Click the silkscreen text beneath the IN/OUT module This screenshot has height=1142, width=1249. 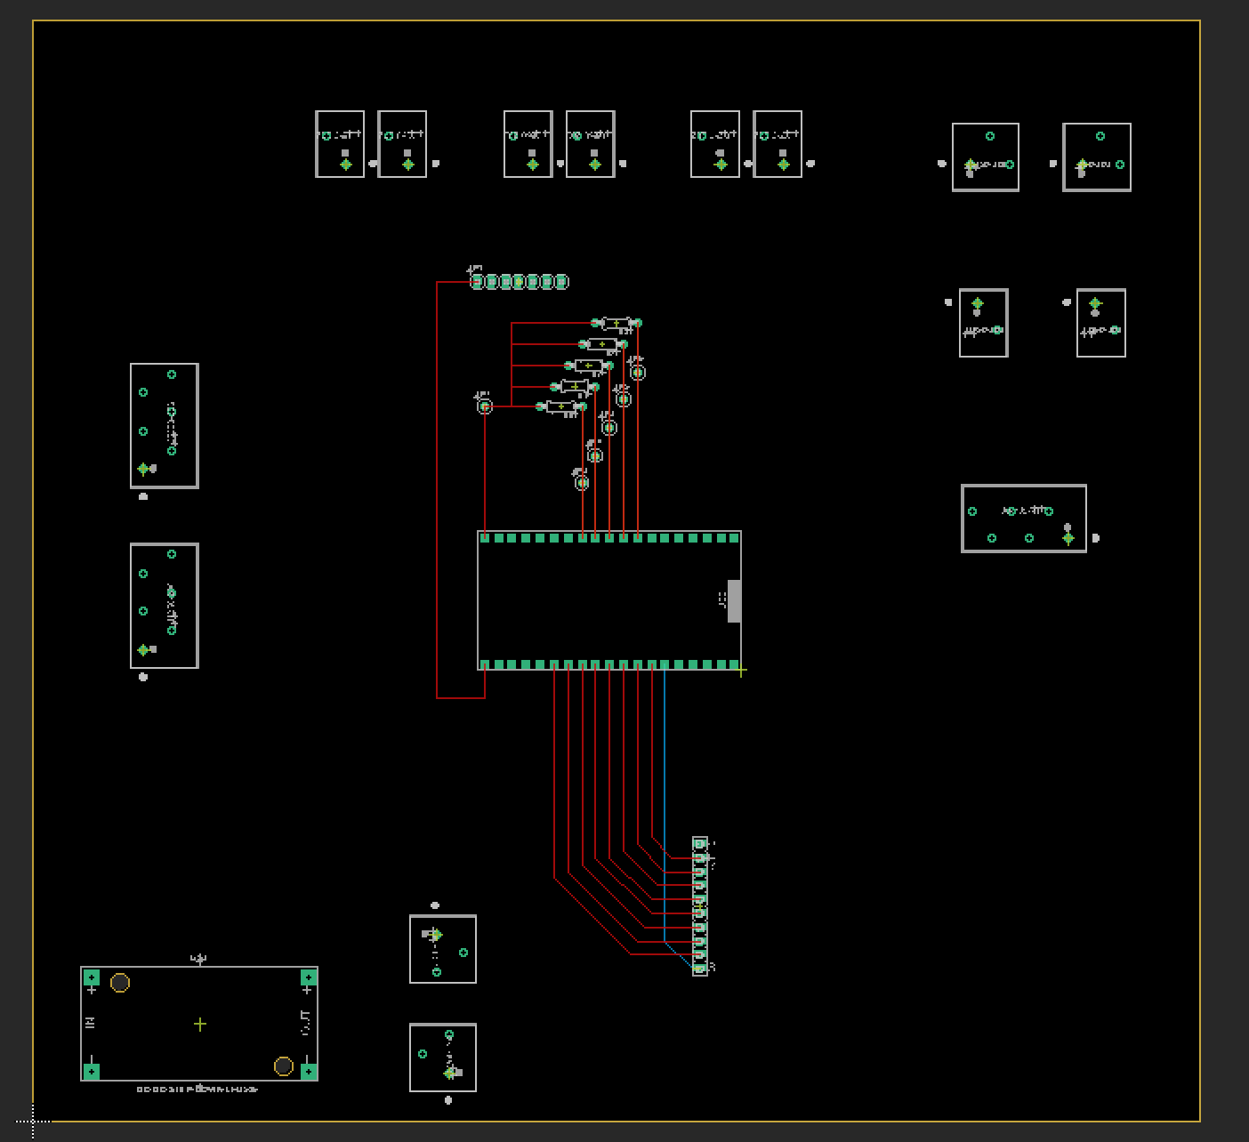pyautogui.click(x=197, y=1090)
